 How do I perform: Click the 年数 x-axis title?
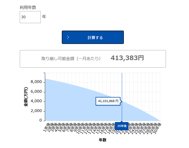[x=103, y=140]
